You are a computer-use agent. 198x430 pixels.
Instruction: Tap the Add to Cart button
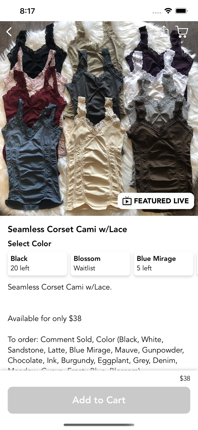point(99,400)
